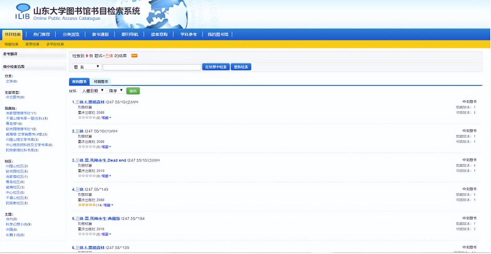Click the ILIB logo in the header
The height and width of the screenshot is (254, 491).
tap(23, 11)
